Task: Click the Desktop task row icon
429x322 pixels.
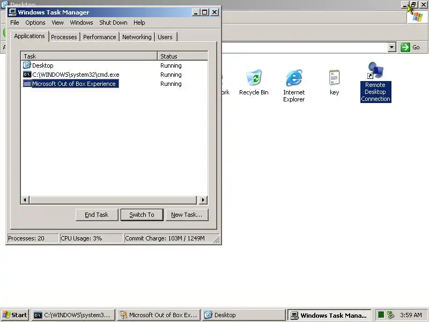Action: 27,65
